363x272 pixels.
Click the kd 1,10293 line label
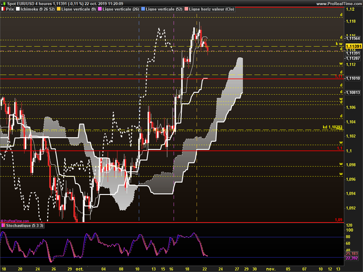point(332,127)
